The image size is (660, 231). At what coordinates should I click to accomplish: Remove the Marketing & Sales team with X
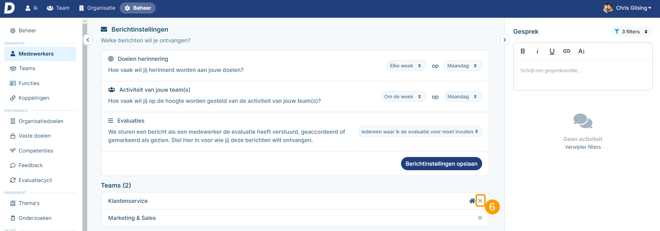point(480,218)
